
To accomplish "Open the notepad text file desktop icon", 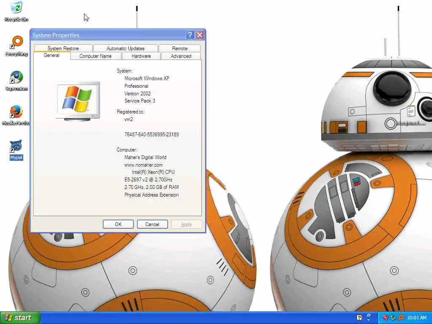I will 411,115.
